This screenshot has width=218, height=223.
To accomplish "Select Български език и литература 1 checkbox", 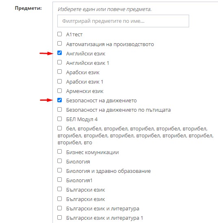I will 60,218.
